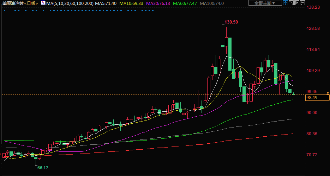Open the 全部主题 dropdown

click(265, 3)
